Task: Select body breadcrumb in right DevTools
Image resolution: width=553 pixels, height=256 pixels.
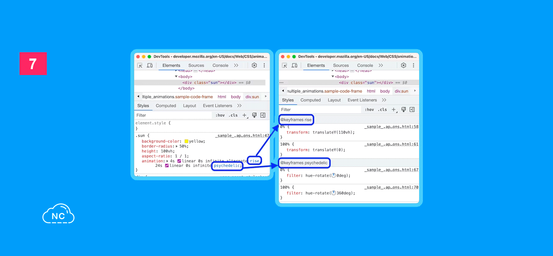Action: point(385,91)
